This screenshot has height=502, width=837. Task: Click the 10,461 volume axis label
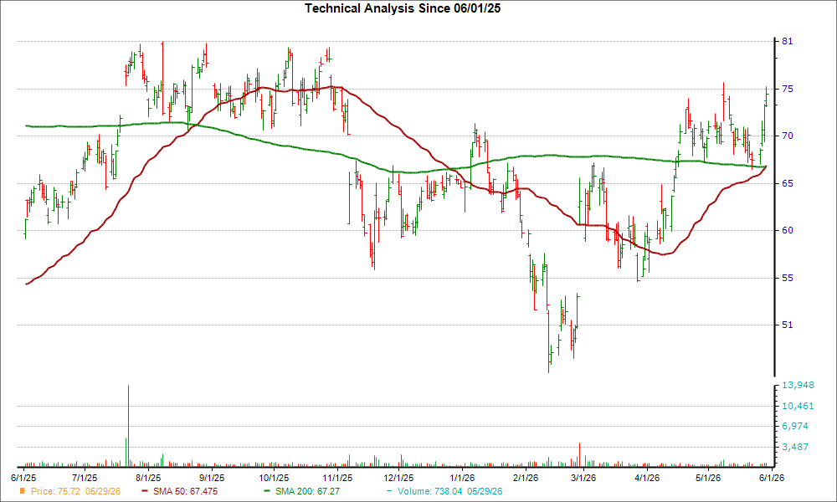pos(798,406)
